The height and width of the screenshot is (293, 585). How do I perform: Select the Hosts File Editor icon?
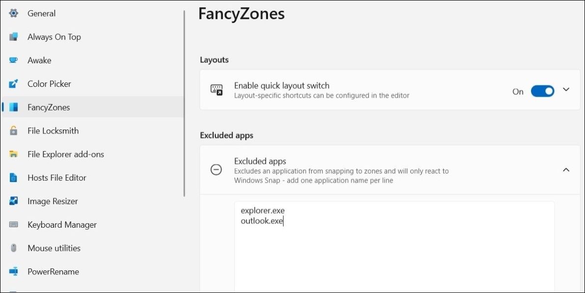coord(13,177)
